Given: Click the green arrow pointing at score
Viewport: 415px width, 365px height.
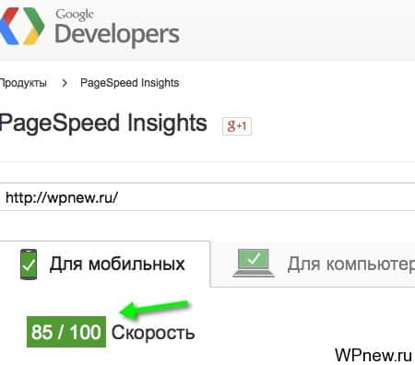Looking at the screenshot, I should [x=154, y=310].
